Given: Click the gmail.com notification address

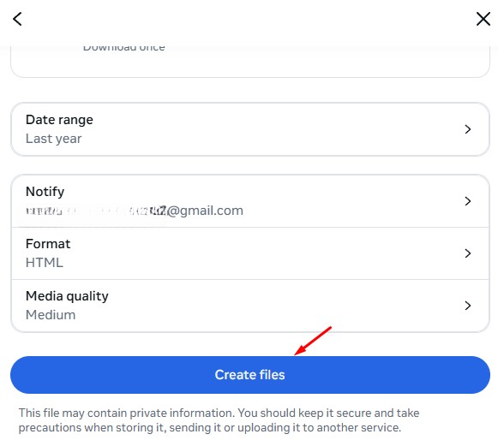Looking at the screenshot, I should point(135,211).
